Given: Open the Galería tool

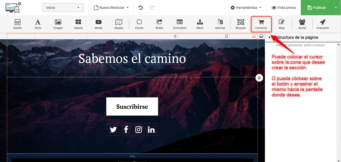Looking at the screenshot, I should coord(78,24).
